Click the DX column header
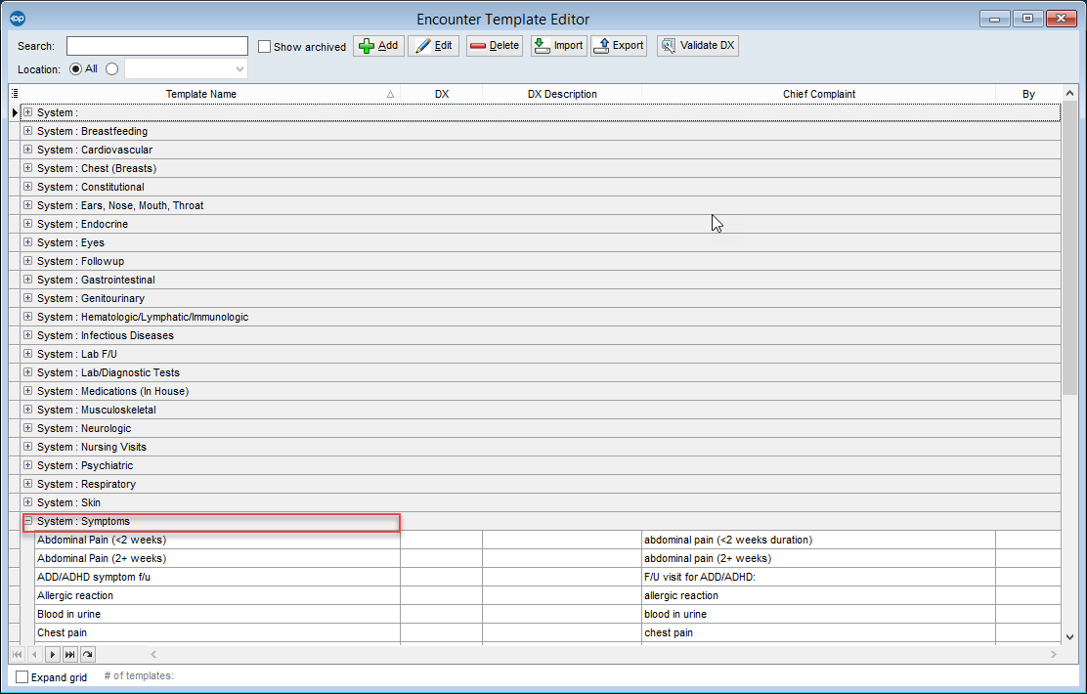 [x=442, y=94]
